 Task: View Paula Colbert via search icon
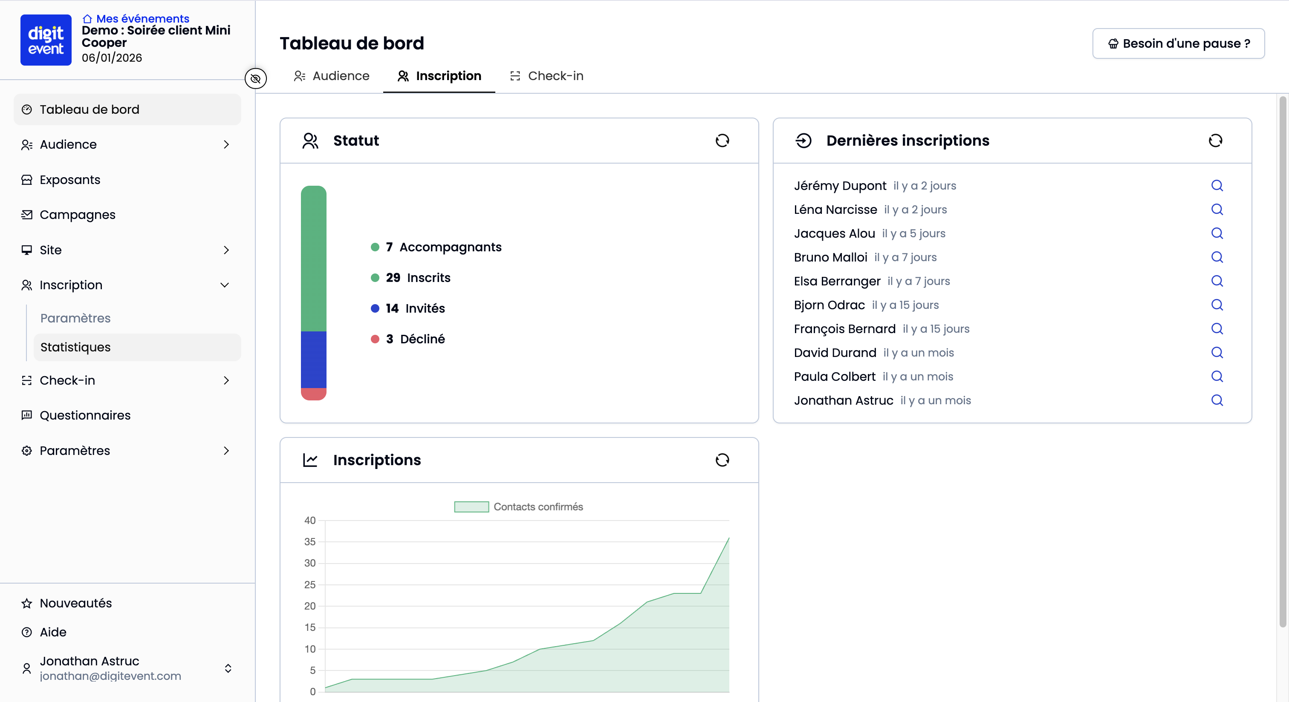click(x=1217, y=377)
